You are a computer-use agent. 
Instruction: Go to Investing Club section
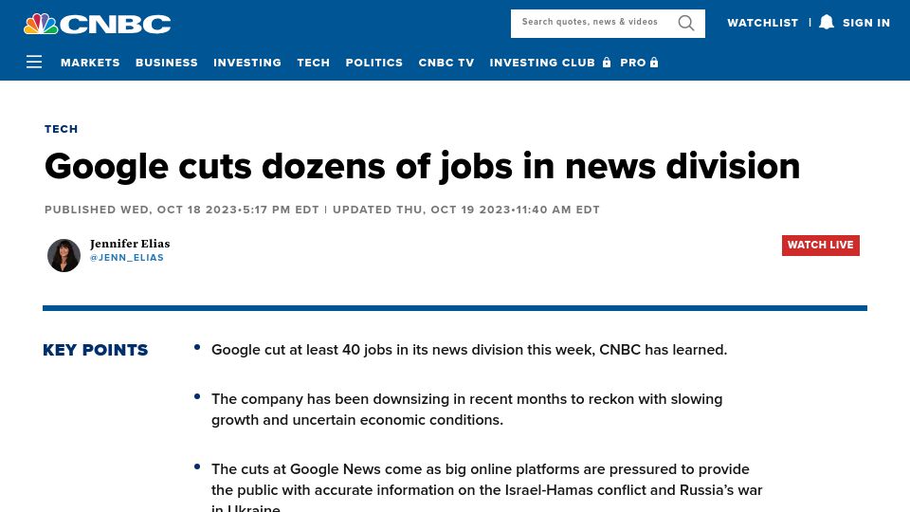542,63
